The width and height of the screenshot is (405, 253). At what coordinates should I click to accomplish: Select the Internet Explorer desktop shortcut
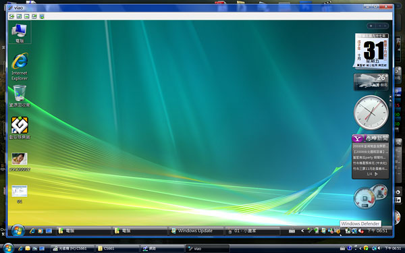pyautogui.click(x=20, y=67)
